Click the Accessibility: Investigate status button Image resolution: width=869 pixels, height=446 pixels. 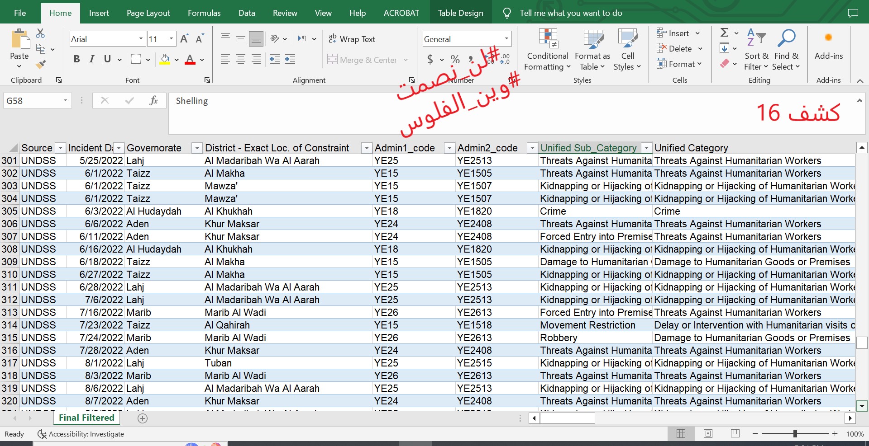81,434
